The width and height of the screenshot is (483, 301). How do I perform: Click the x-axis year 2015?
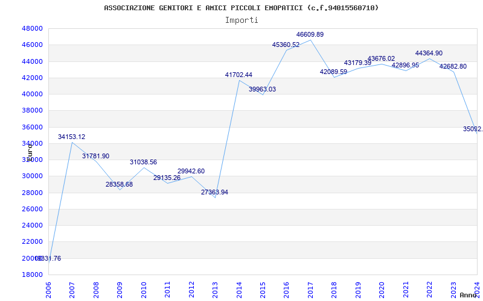[263, 290]
